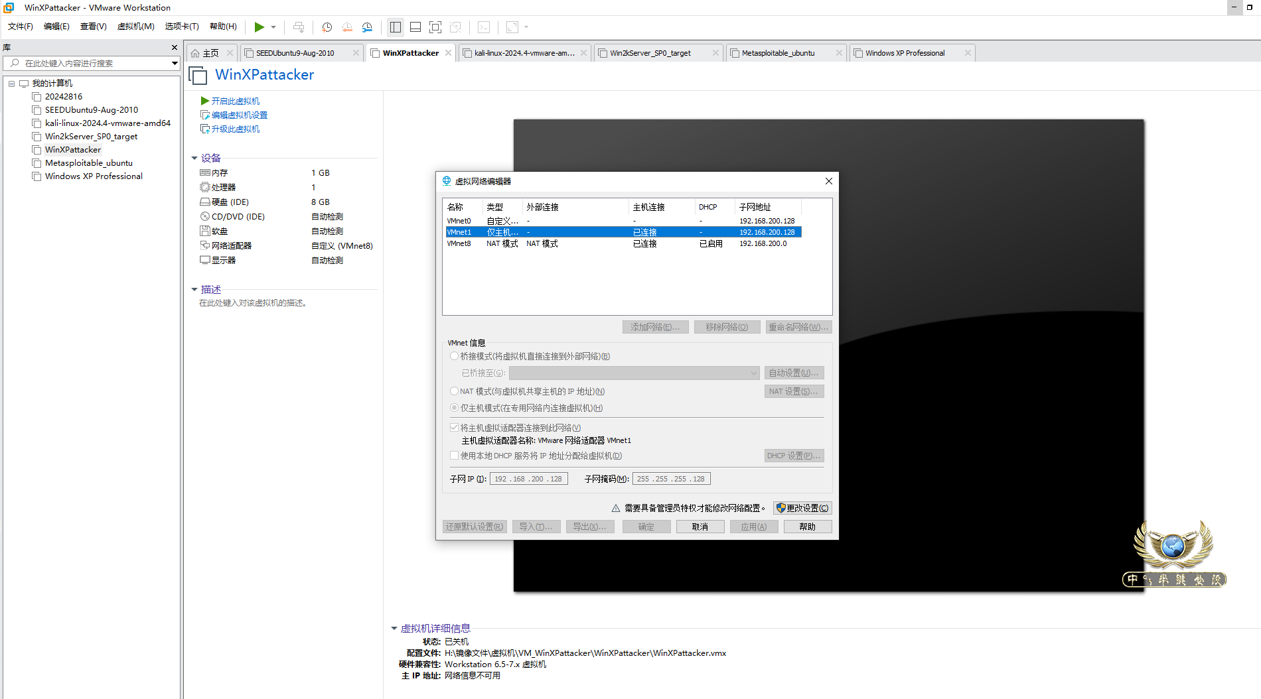Collapse the 我的计算机 tree node

11,84
